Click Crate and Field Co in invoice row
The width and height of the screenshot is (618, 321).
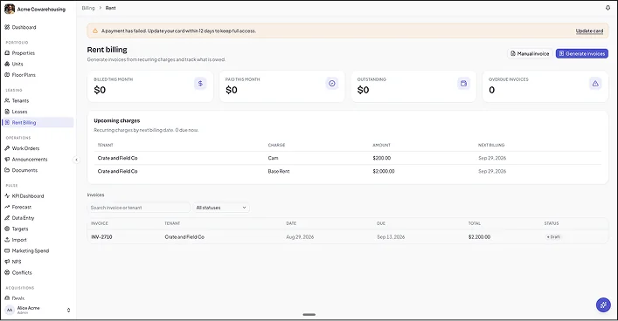(x=184, y=237)
